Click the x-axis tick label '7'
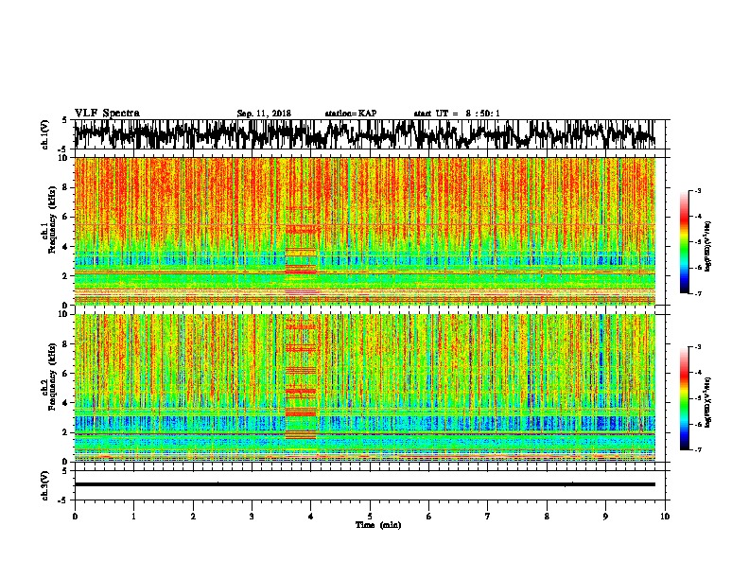Screen dimensions: 749x579 point(488,517)
